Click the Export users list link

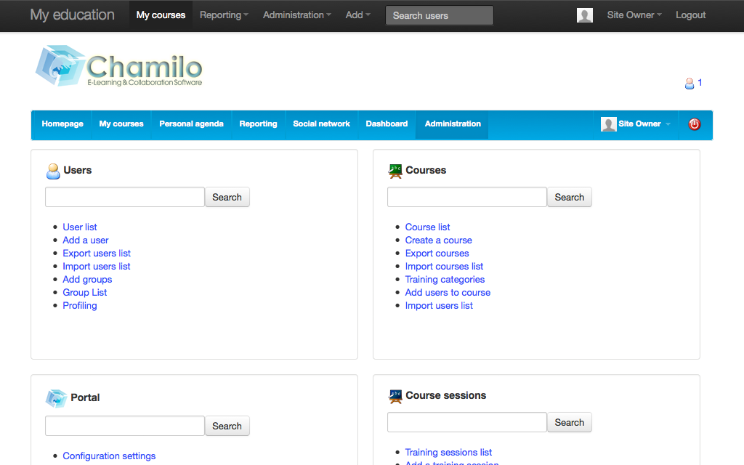pyautogui.click(x=96, y=253)
